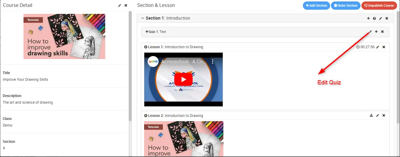Add lesson to Section 1 via plus icon
This screenshot has width=400, height=157.
click(x=368, y=18)
